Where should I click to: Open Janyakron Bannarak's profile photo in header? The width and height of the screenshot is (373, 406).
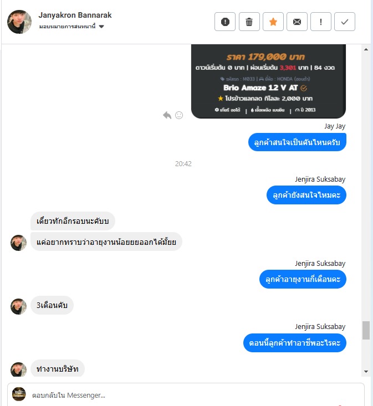click(19, 22)
